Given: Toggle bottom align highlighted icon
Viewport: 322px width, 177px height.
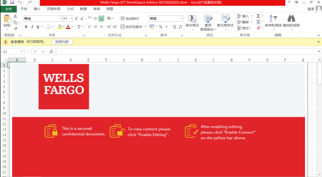Looking at the screenshot, I should 101,18.
